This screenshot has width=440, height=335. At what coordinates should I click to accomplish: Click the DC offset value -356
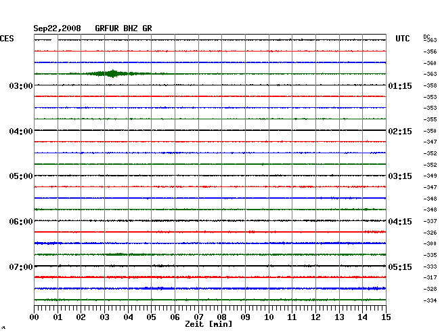(430, 52)
